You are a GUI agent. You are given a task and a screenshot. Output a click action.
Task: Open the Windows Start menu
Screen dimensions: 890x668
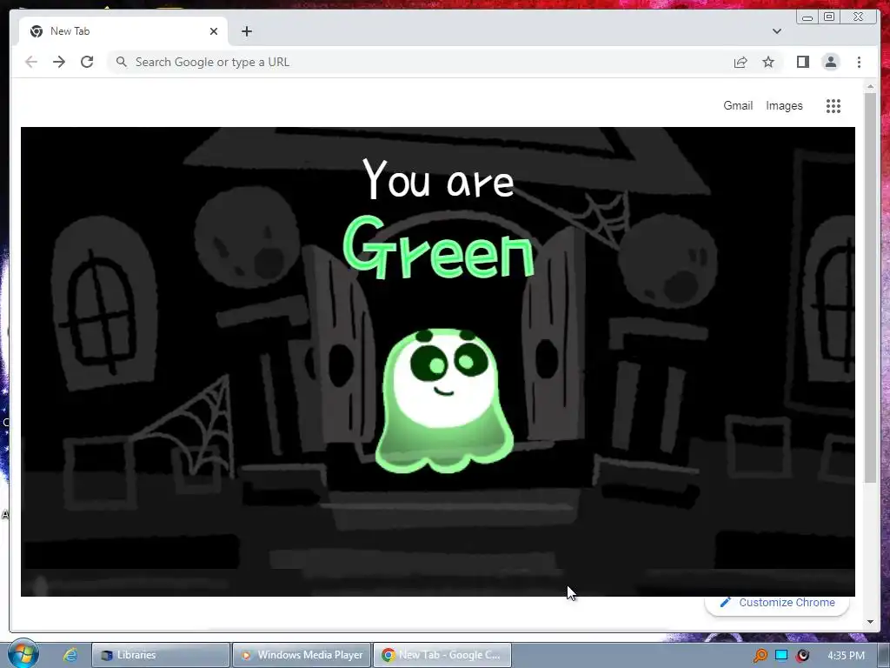click(23, 654)
